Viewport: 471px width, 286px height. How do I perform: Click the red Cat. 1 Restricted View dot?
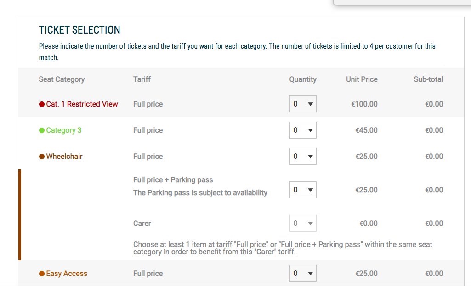(x=42, y=104)
